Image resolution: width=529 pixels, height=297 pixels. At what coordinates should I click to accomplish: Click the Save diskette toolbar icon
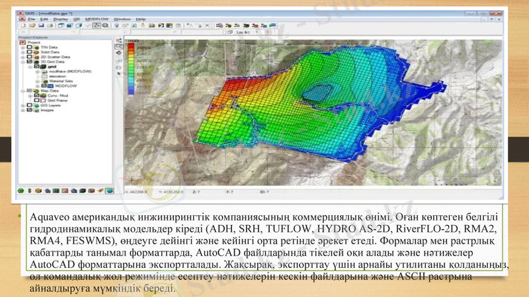click(x=41, y=26)
